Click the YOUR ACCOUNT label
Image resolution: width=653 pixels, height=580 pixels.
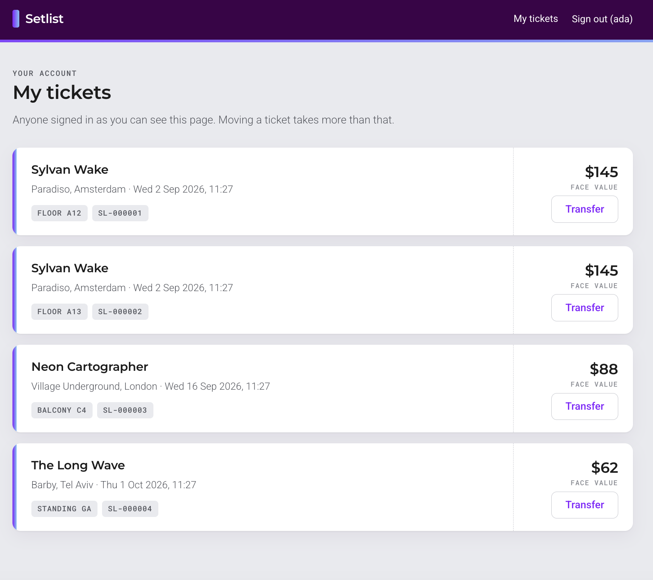(45, 73)
